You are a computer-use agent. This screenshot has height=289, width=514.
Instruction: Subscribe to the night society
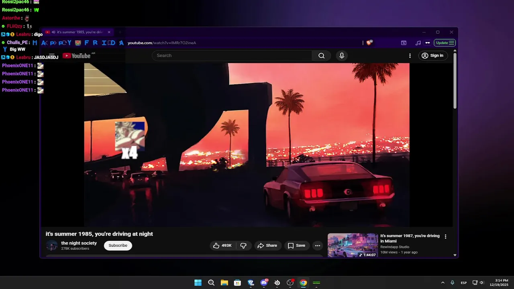118,246
